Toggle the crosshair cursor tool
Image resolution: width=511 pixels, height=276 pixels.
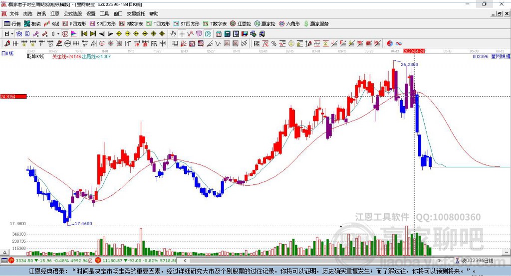[182, 34]
